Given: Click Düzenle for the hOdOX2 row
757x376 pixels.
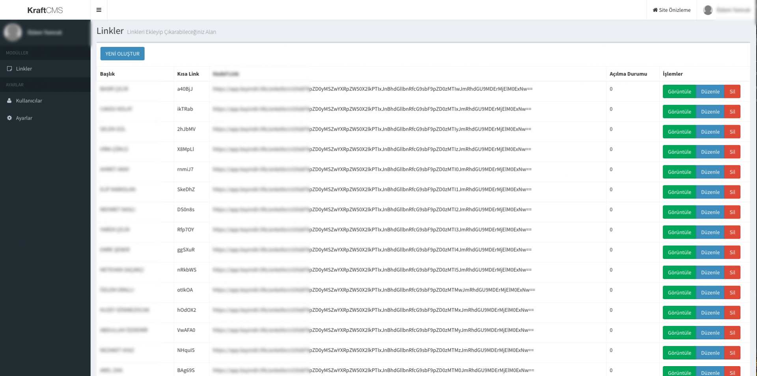Looking at the screenshot, I should [x=710, y=313].
